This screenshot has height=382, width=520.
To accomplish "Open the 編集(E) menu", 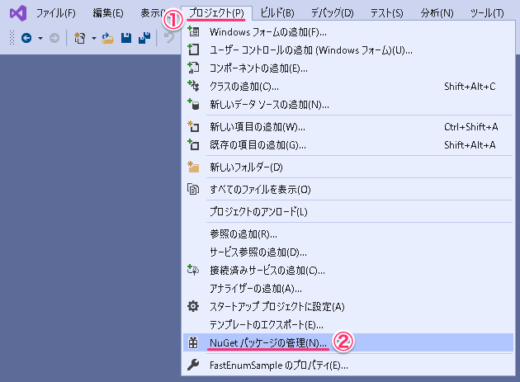I will click(108, 13).
